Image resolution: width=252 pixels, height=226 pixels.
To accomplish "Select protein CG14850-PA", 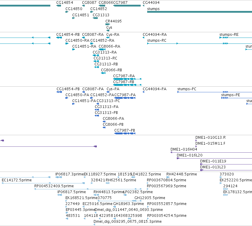I will click(77, 95).
